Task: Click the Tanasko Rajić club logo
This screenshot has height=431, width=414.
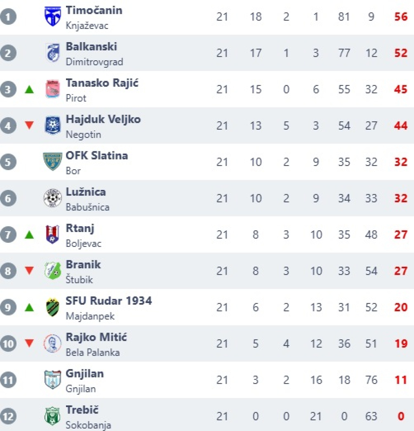Action: click(x=53, y=89)
